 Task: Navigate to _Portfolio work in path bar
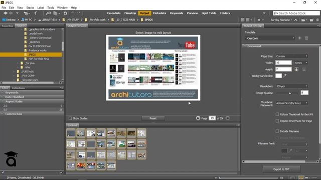(96, 20)
